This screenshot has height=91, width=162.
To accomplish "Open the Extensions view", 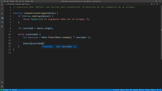I will point(2,27).
